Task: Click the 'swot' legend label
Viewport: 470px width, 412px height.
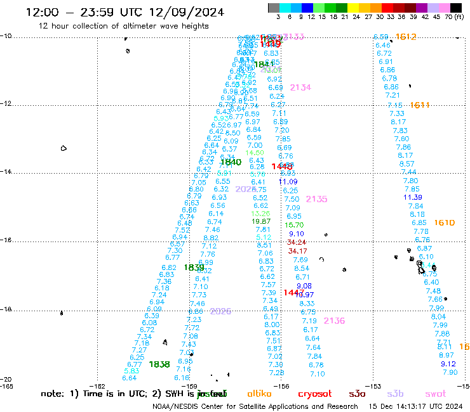Action: tap(436, 394)
